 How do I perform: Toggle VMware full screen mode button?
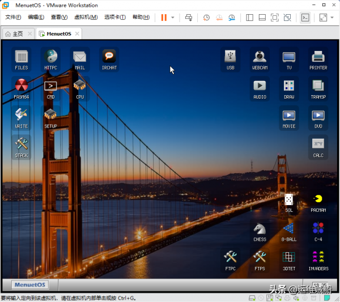(x=275, y=18)
